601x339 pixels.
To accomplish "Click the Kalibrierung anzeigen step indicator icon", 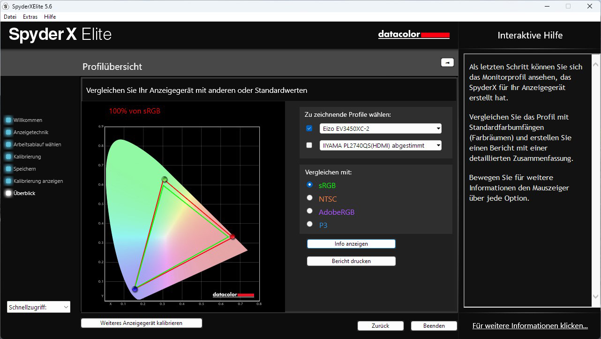I will point(8,181).
